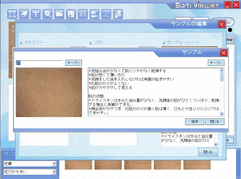The height and width of the screenshot is (179, 241).
Task: Minimize the main application window
Action: pyautogui.click(x=228, y=5)
